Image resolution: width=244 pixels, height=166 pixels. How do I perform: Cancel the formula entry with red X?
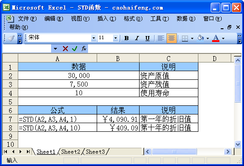[65, 49]
